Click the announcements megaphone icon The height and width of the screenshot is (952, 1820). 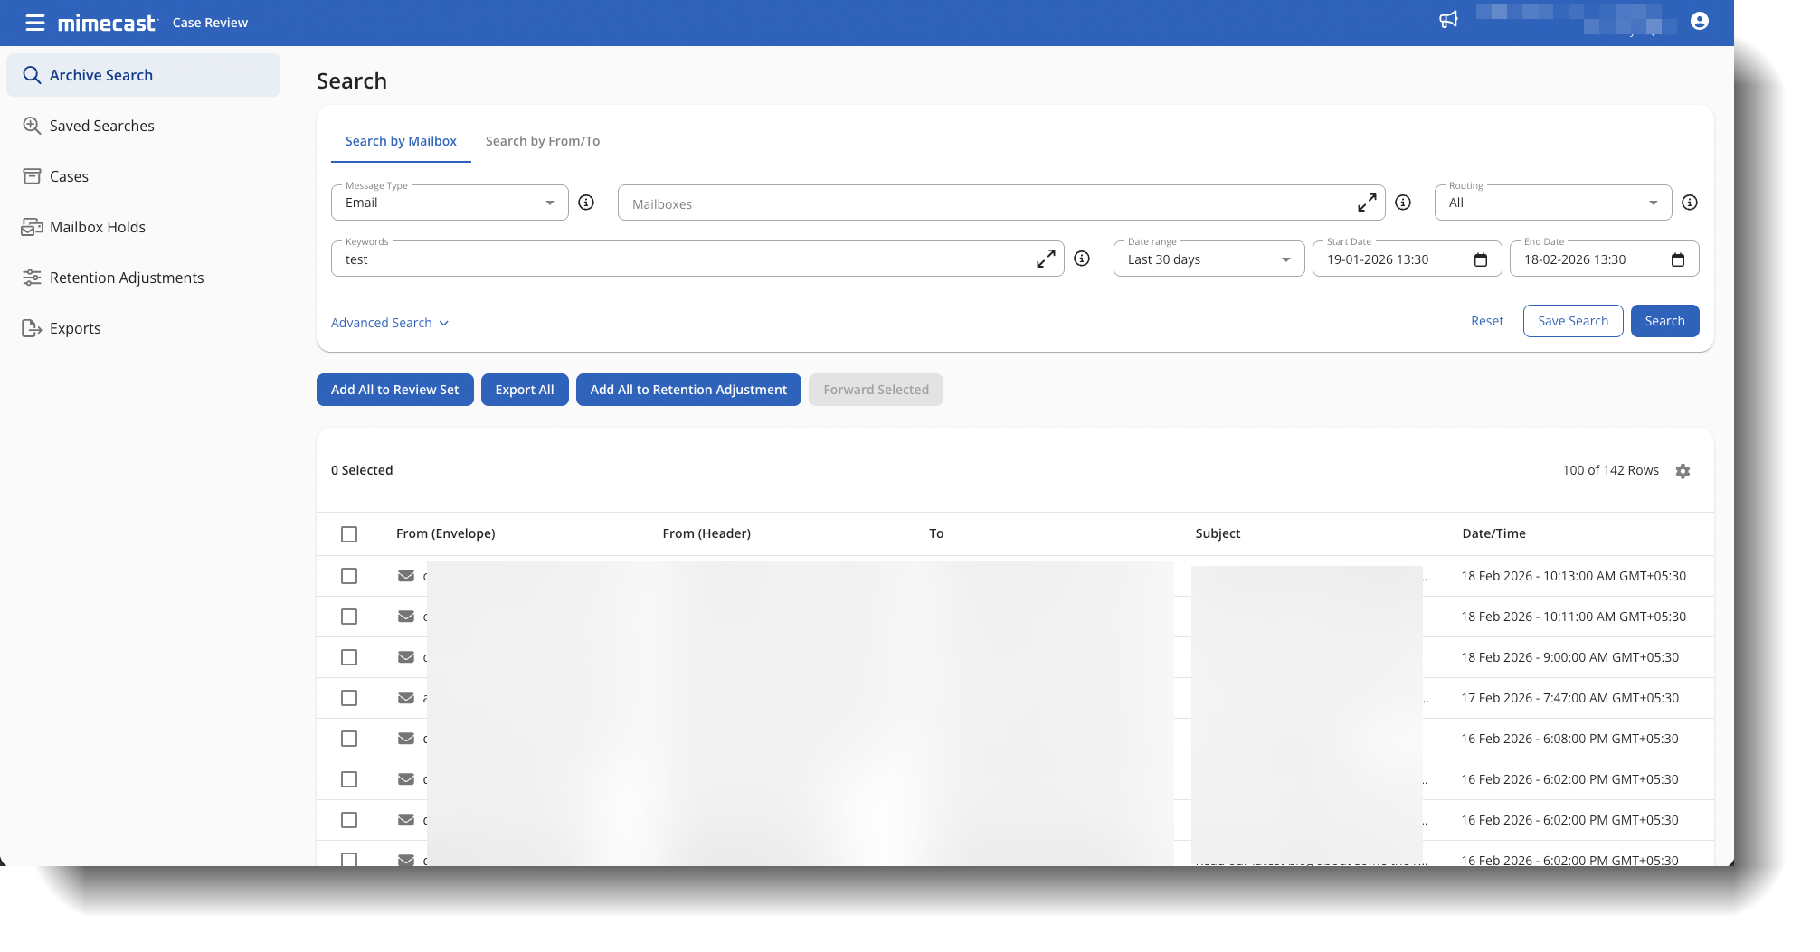click(x=1448, y=20)
